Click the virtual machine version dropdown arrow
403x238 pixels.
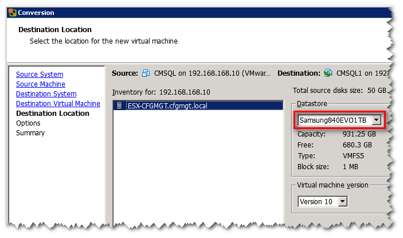pos(342,201)
